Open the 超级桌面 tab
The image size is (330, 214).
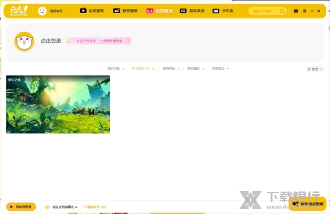[x=192, y=10]
